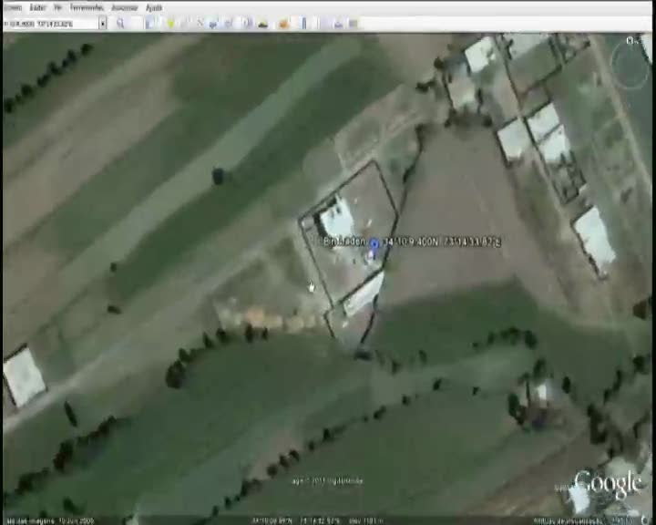
Task: Click inside the coordinates search field
Action: tap(50, 23)
